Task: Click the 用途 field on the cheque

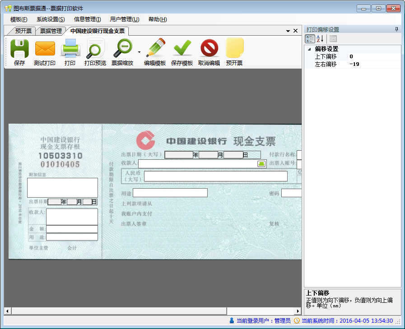Action: tap(170, 193)
